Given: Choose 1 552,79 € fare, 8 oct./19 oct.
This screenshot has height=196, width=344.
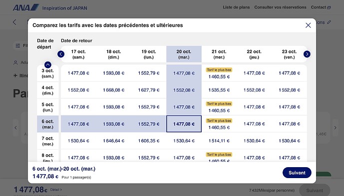Looking at the screenshot, I should 148,156.
